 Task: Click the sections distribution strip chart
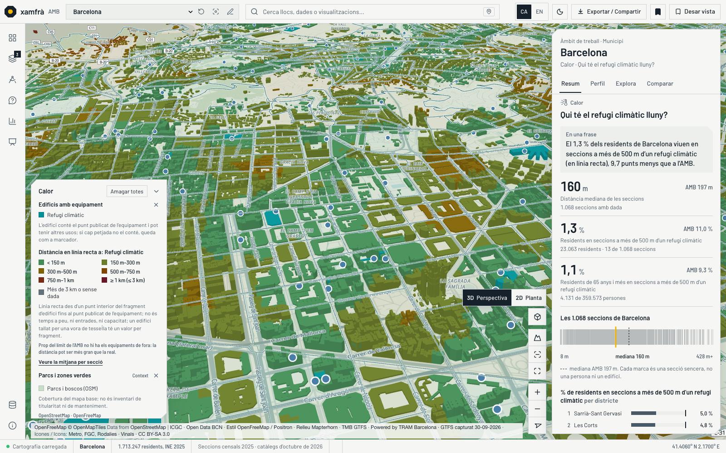[637, 337]
